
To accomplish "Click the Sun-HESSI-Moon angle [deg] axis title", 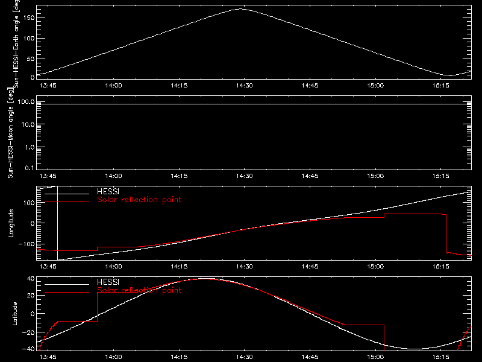I will point(10,133).
